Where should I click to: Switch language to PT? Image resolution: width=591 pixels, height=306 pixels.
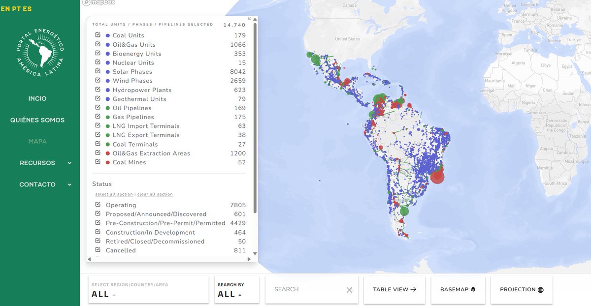point(17,8)
